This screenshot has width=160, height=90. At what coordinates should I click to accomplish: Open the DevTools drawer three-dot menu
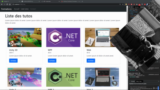(129, 81)
